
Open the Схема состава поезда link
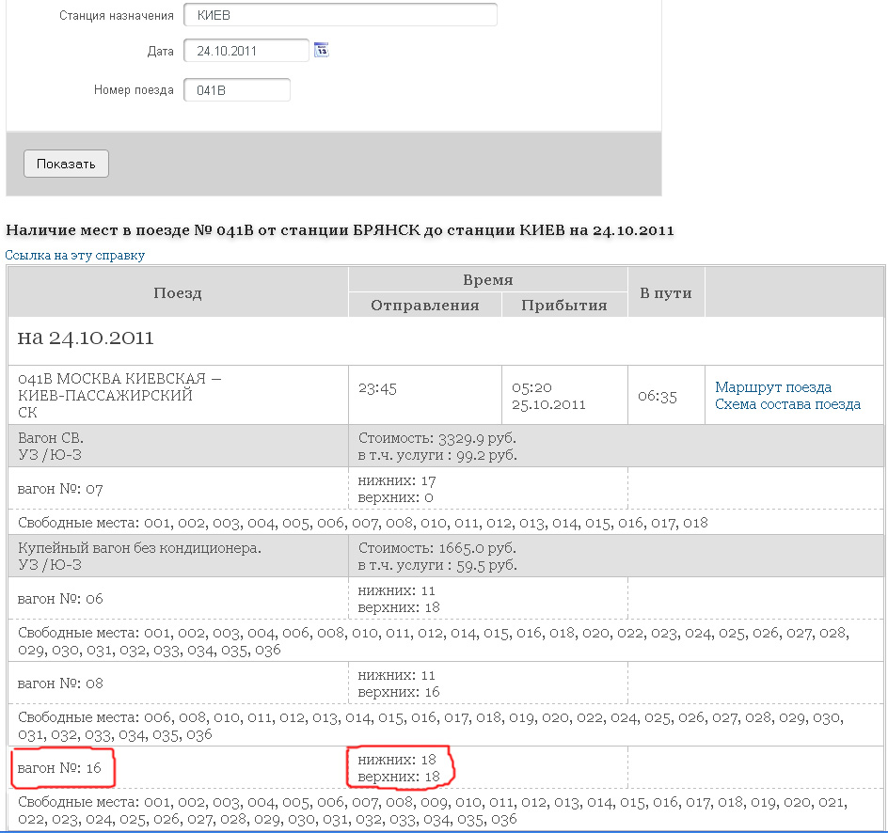(787, 404)
